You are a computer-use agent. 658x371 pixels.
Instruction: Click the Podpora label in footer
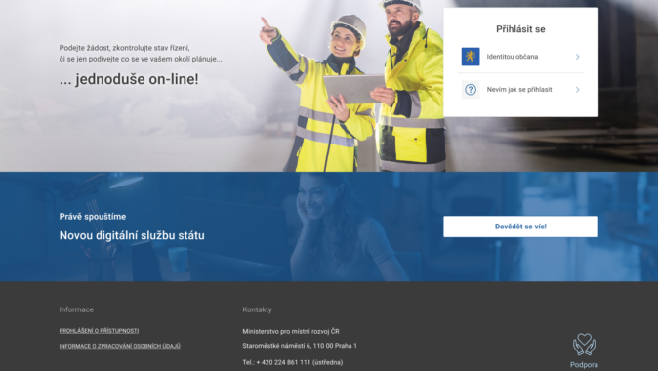(584, 365)
